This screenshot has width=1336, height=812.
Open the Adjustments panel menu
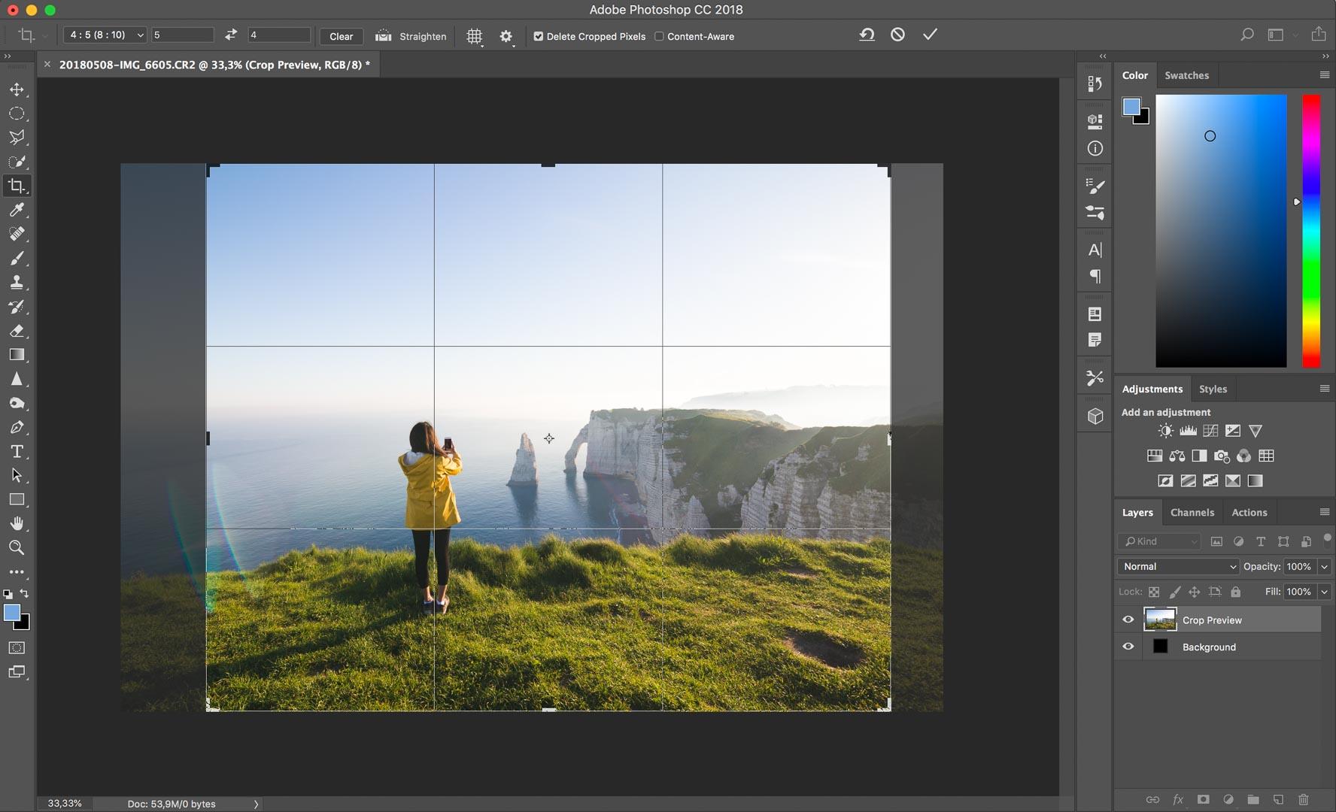(x=1325, y=389)
